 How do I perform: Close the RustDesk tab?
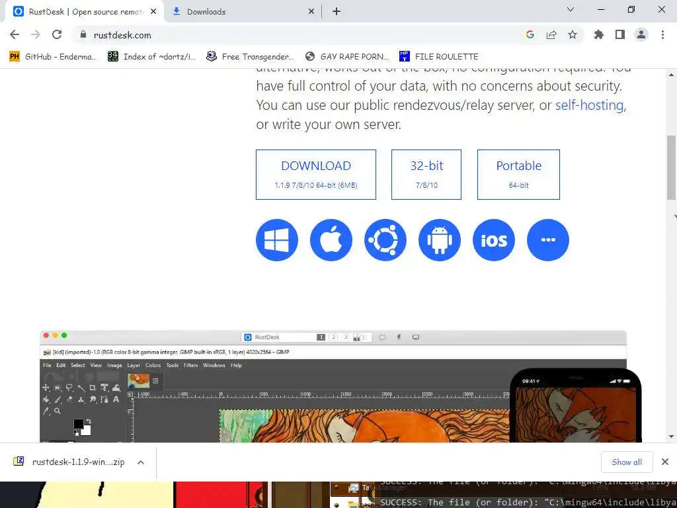click(x=153, y=12)
